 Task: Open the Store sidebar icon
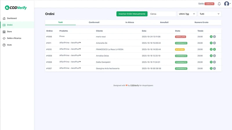(4, 32)
